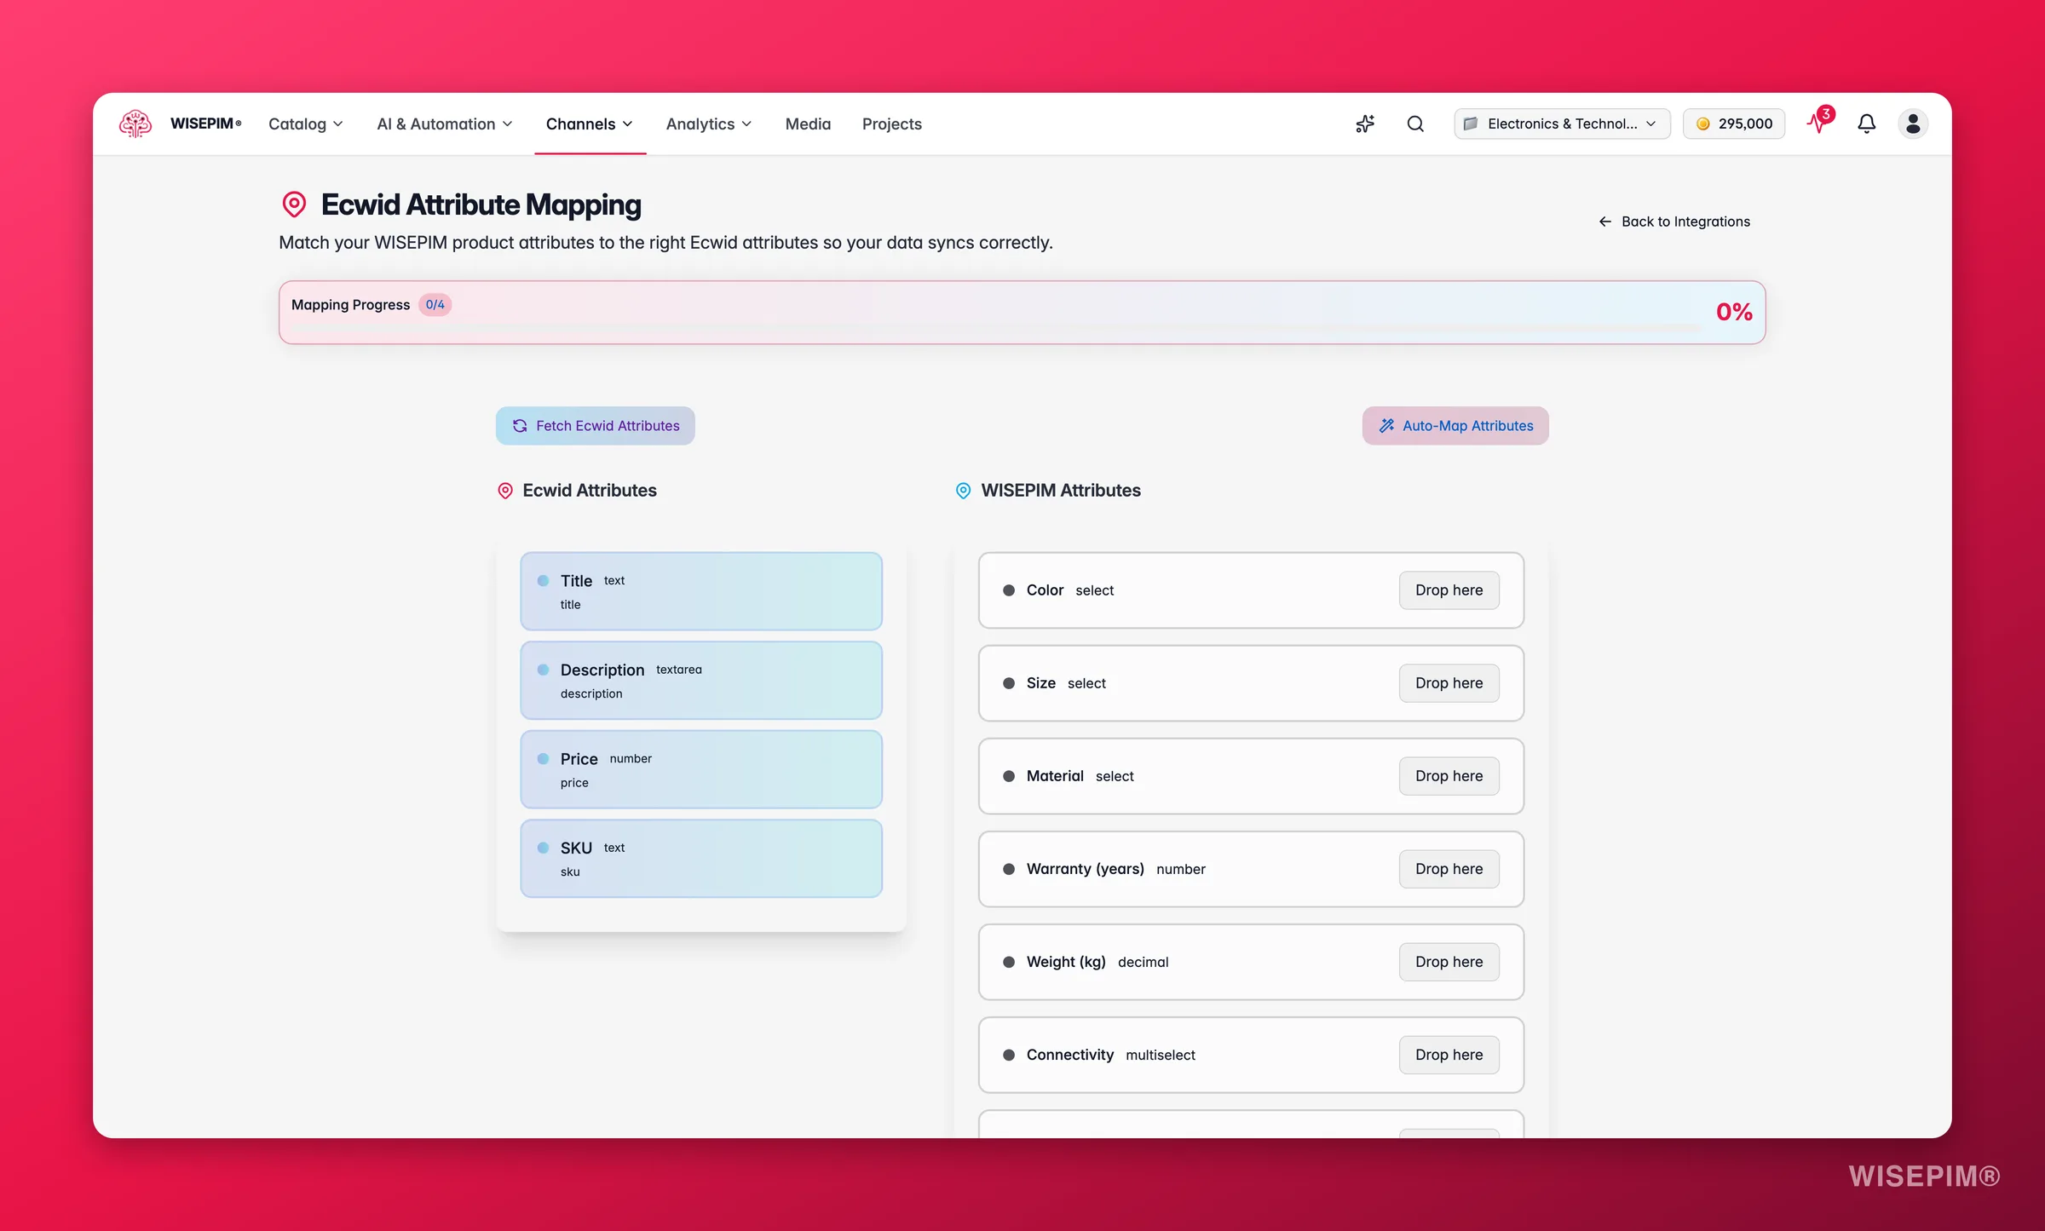Screen dimensions: 2045x1231
Task: Click the 0/4 mapping progress badge
Action: [x=435, y=305]
